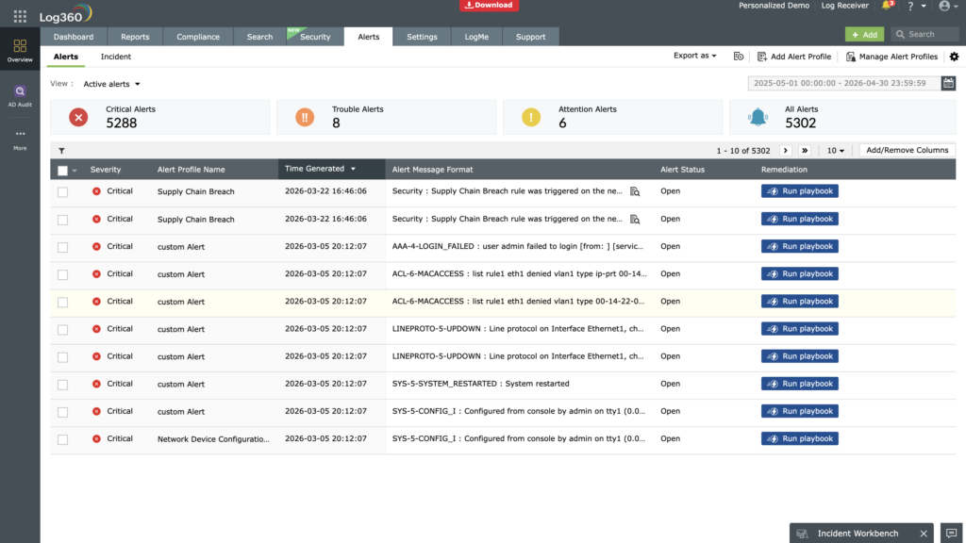Open the Dashboard tab

click(x=74, y=37)
